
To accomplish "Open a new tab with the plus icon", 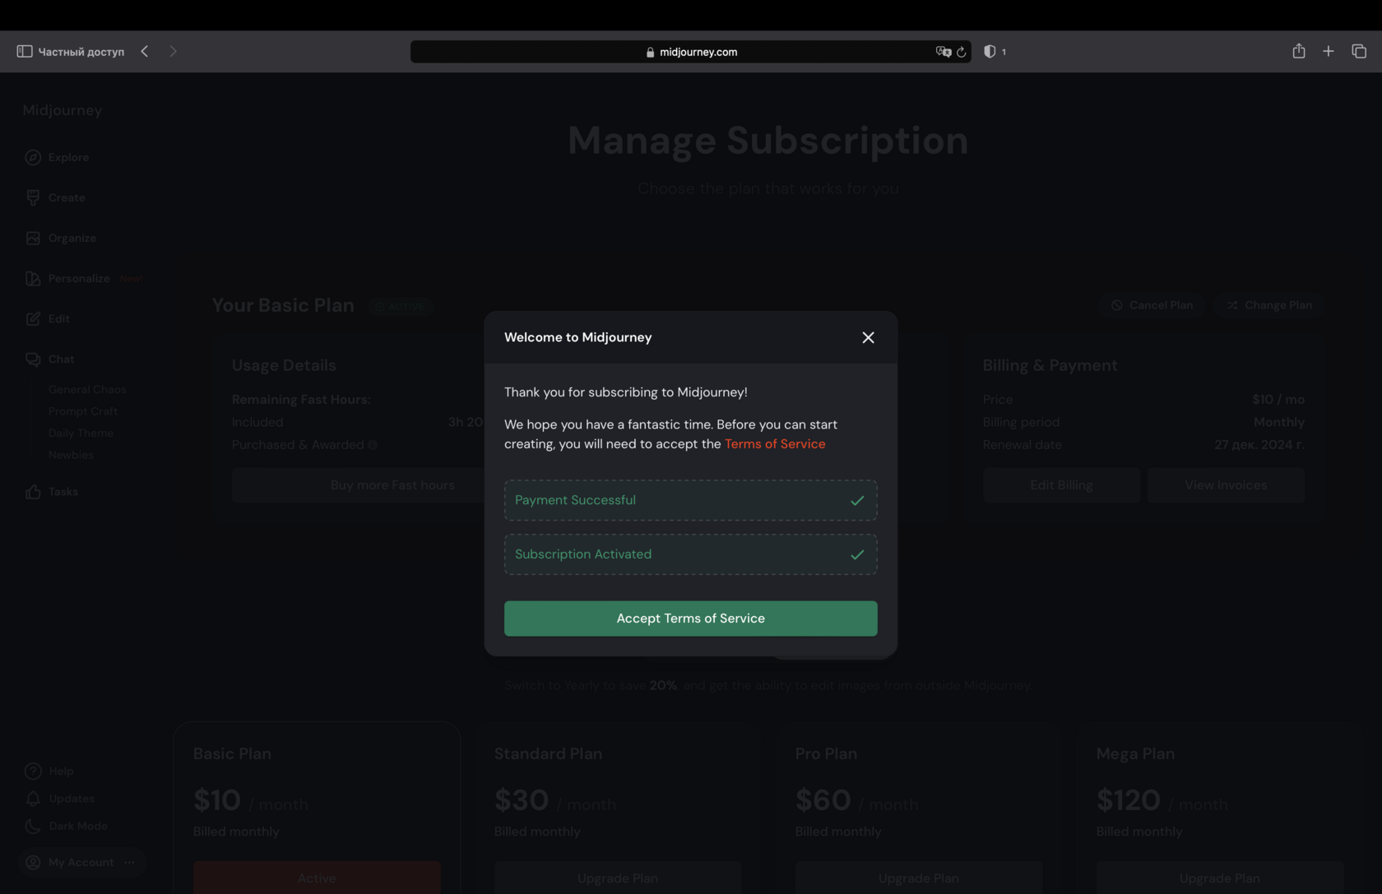I will point(1329,51).
